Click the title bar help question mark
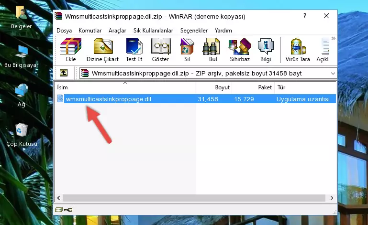368x225 pixels. [x=305, y=16]
